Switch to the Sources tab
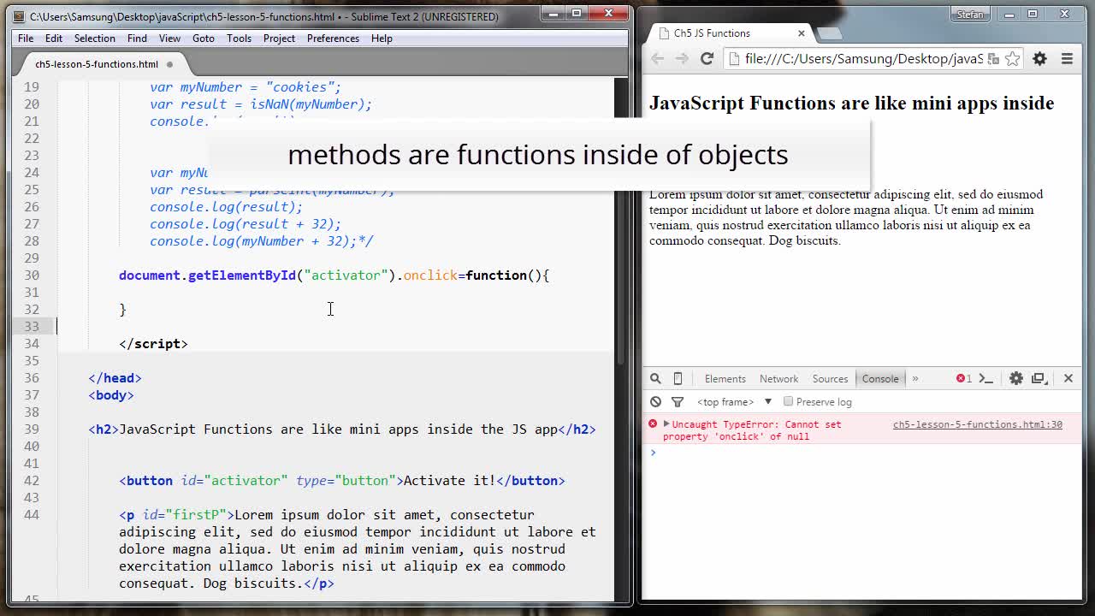The width and height of the screenshot is (1095, 616). [x=830, y=378]
